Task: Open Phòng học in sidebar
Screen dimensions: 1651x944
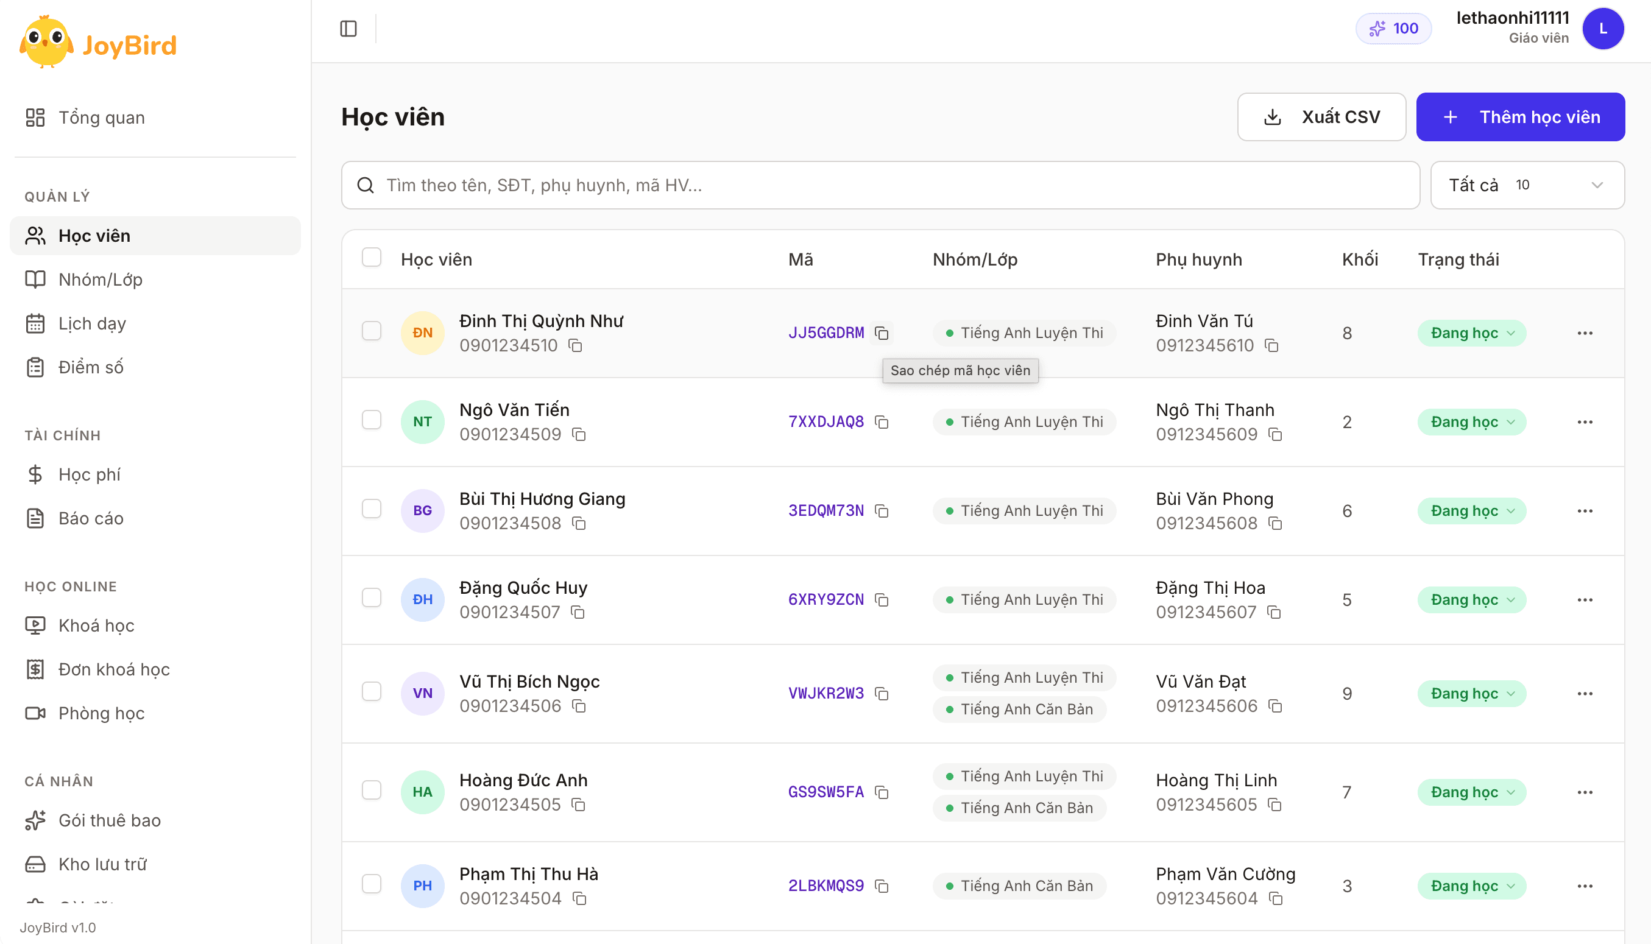Action: 155,713
